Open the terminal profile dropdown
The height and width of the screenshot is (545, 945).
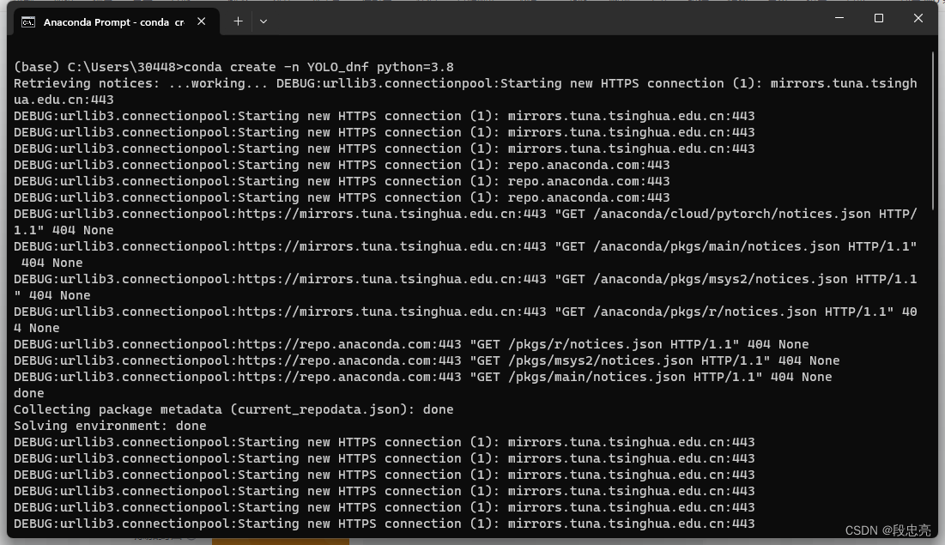264,21
